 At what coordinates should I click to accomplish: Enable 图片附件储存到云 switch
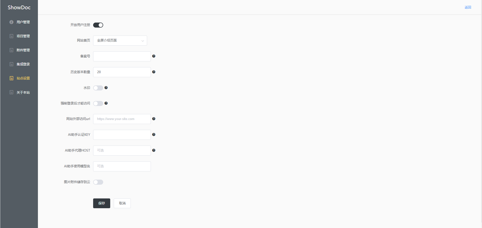coord(98,182)
